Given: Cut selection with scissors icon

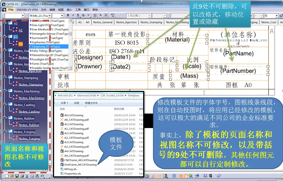Looking at the screenshot, I should 27,176.
